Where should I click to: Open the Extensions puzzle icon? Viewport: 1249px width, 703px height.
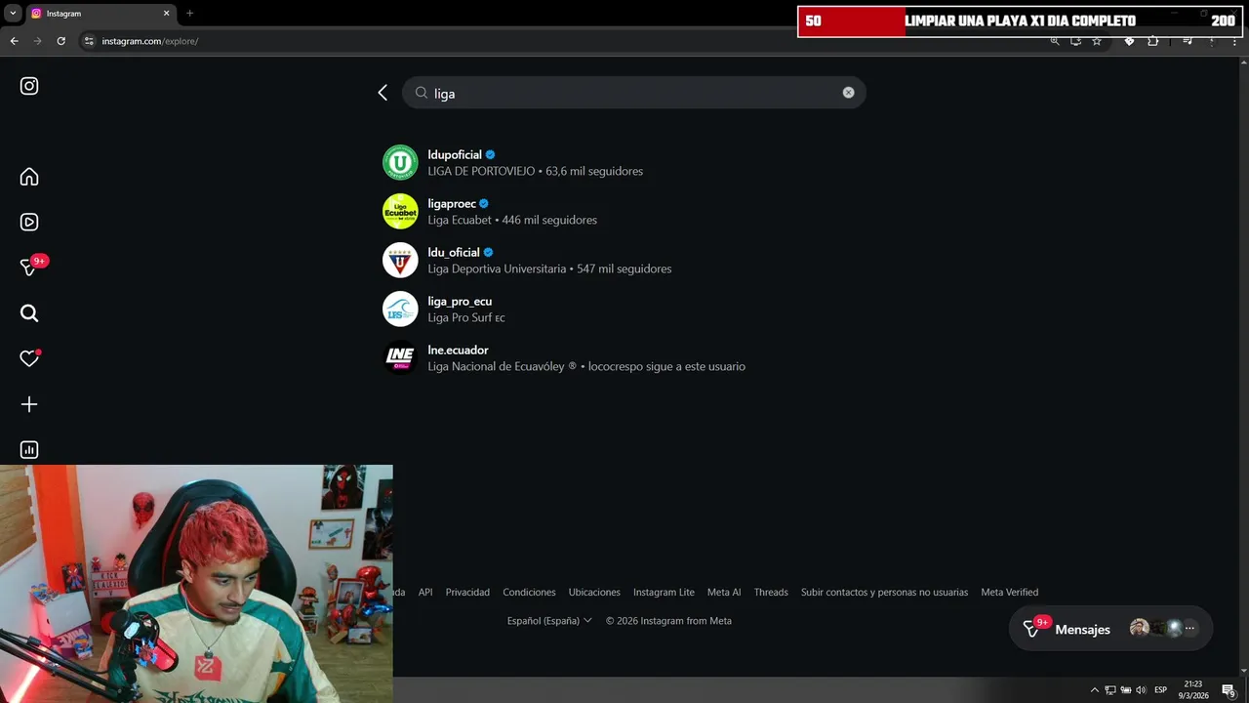pos(1153,42)
